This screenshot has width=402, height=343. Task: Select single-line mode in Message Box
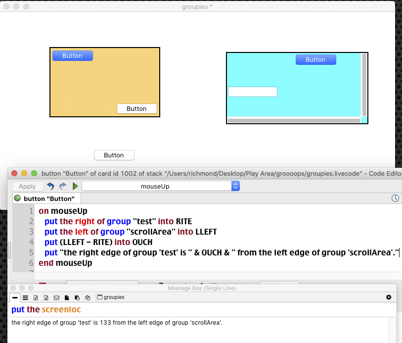point(15,297)
